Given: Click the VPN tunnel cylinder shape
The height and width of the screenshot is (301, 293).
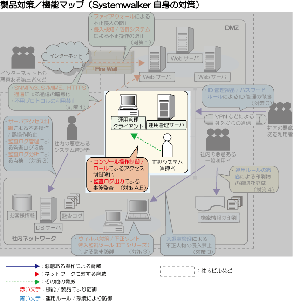Looking at the screenshot, I should click(x=233, y=119).
